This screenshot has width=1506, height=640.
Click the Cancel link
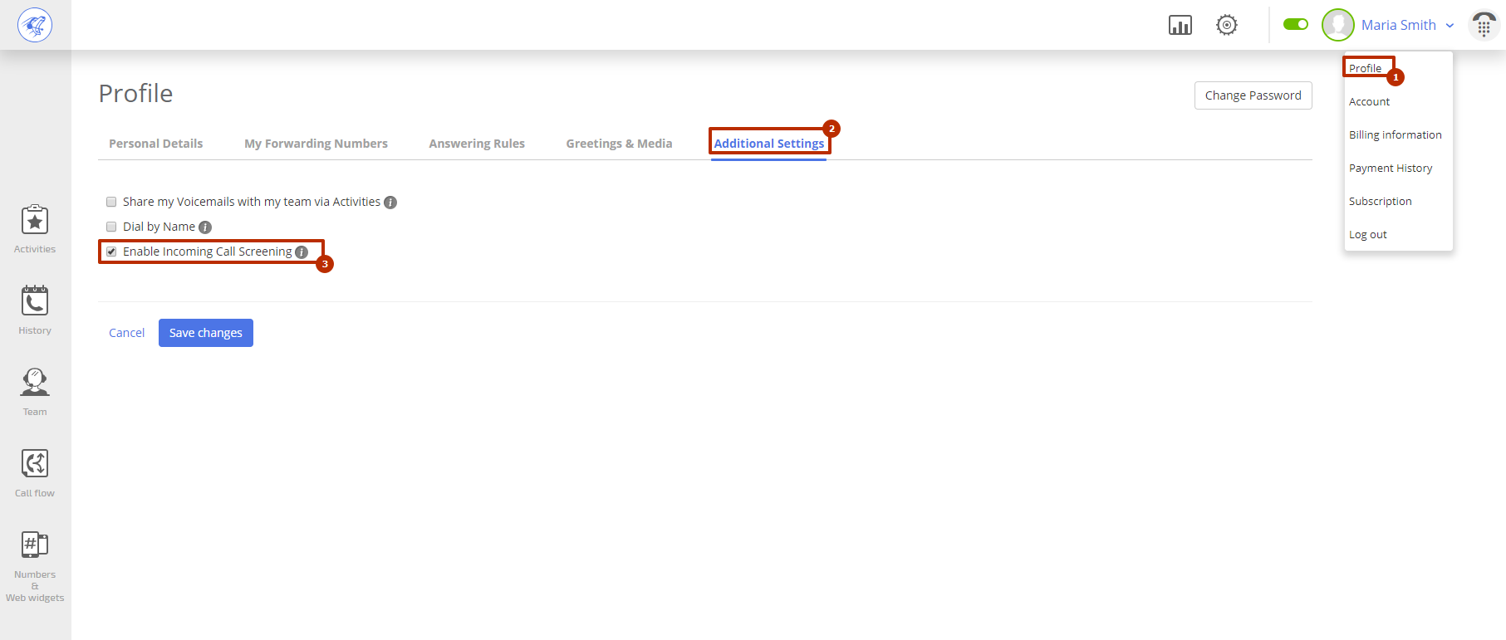[126, 333]
